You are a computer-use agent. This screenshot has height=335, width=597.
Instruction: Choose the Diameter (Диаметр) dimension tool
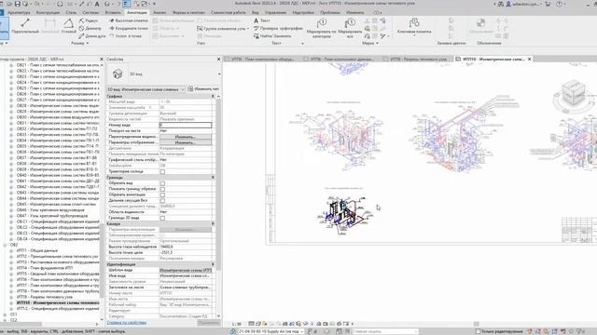point(90,28)
